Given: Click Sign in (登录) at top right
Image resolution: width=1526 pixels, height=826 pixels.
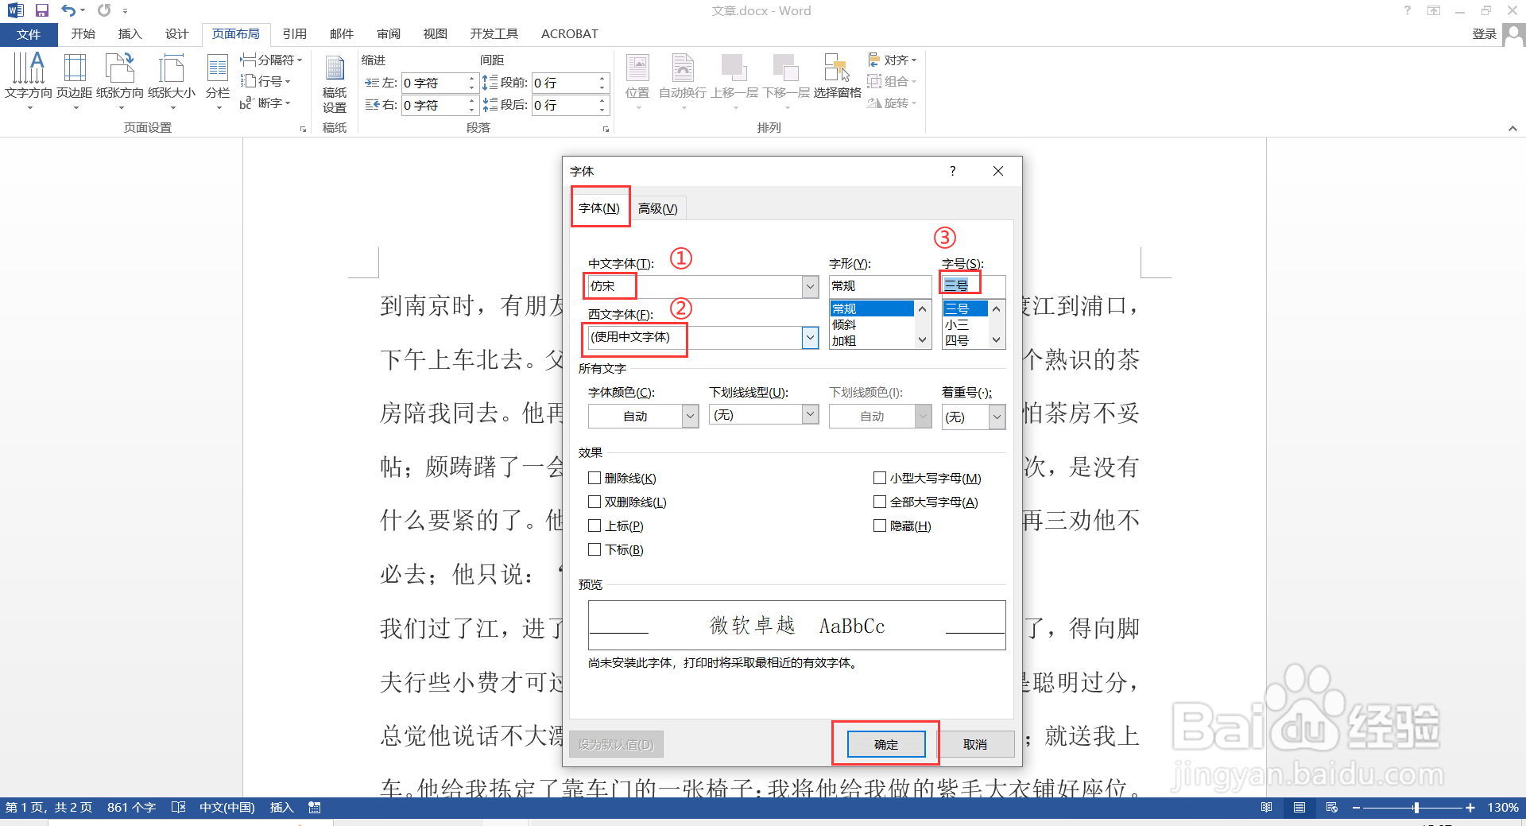Looking at the screenshot, I should click(x=1484, y=33).
